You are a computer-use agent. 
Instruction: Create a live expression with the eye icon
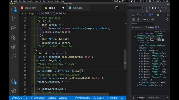(153, 19)
